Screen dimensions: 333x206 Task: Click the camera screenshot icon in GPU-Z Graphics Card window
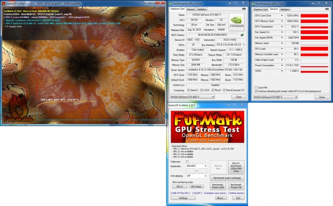tap(244, 9)
